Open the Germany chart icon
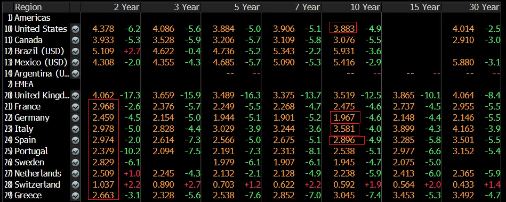Screen dimensions: 506x202 click(x=75, y=118)
